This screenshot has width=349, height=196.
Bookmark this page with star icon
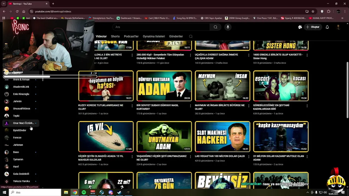[x=313, y=11]
